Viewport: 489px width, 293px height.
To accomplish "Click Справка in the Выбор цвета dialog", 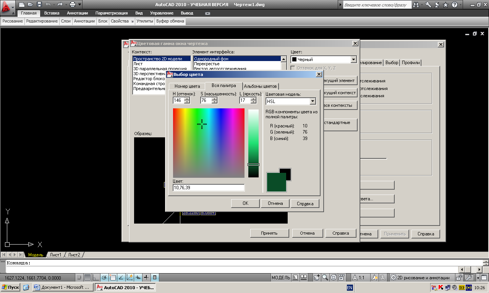I will (305, 203).
